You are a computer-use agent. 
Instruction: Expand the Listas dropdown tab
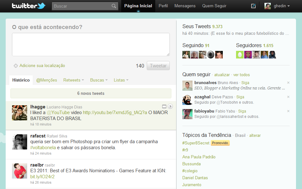click(121, 80)
